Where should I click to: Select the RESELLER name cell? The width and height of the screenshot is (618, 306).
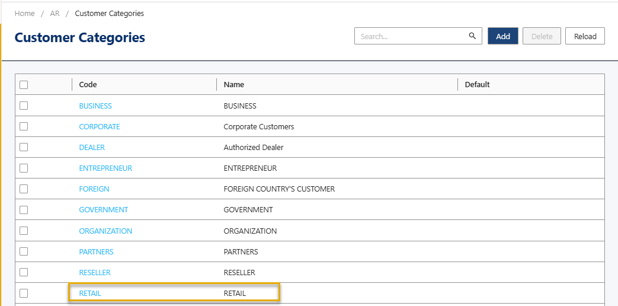click(239, 273)
